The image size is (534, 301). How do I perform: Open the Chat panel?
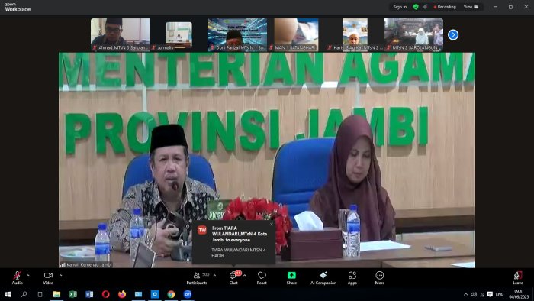pyautogui.click(x=233, y=277)
